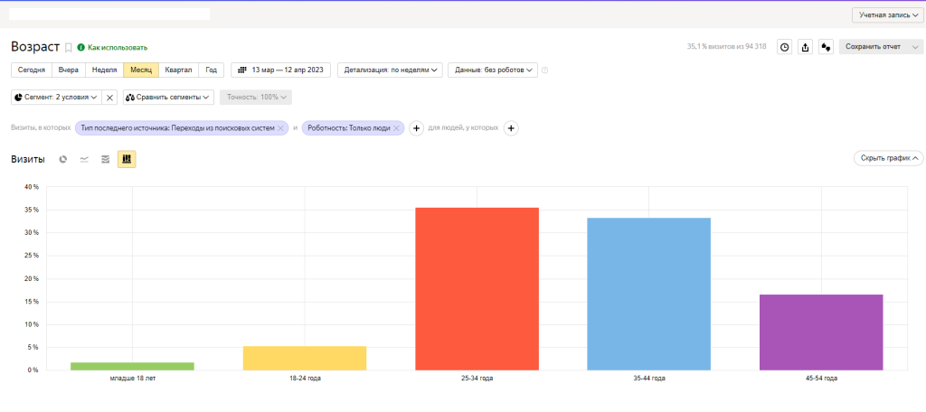Select the stacked area chart icon

coord(106,159)
